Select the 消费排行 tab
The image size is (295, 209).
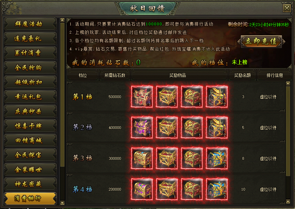(30, 198)
